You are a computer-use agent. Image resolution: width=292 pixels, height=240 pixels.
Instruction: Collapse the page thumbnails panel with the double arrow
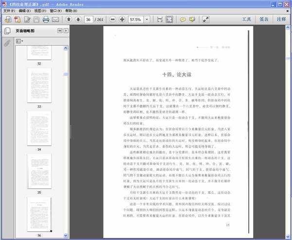click(60, 31)
